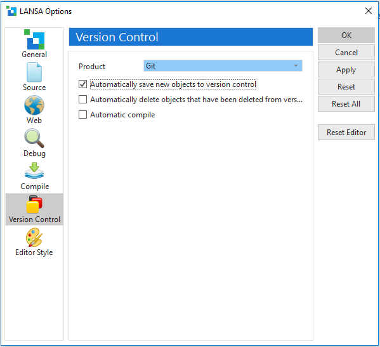380x347 pixels.
Task: Click the OK button
Action: 346,36
